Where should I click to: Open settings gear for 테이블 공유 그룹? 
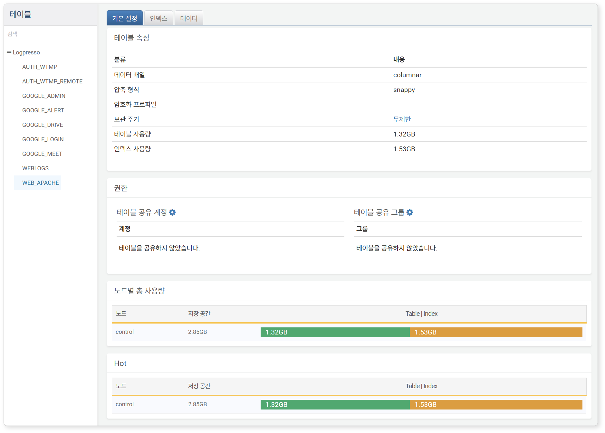tap(410, 212)
